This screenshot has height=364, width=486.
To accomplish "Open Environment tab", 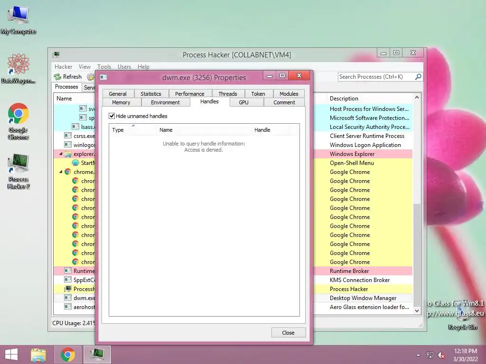I will (x=165, y=102).
